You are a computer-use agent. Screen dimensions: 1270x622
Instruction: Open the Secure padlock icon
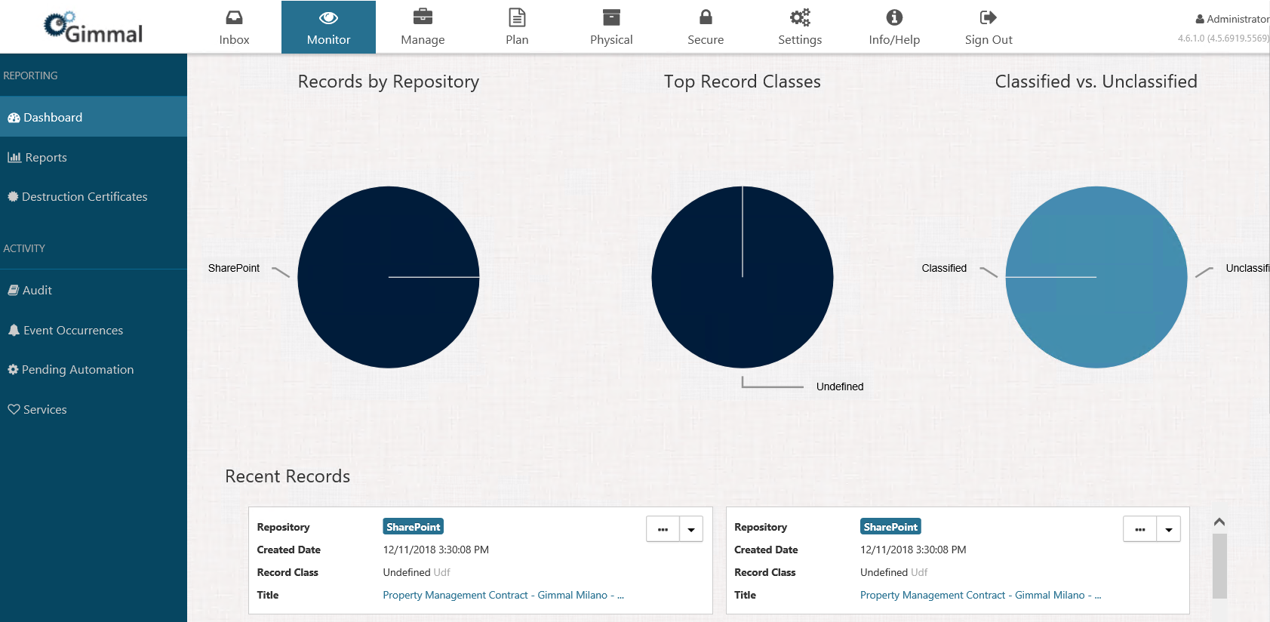coord(706,17)
